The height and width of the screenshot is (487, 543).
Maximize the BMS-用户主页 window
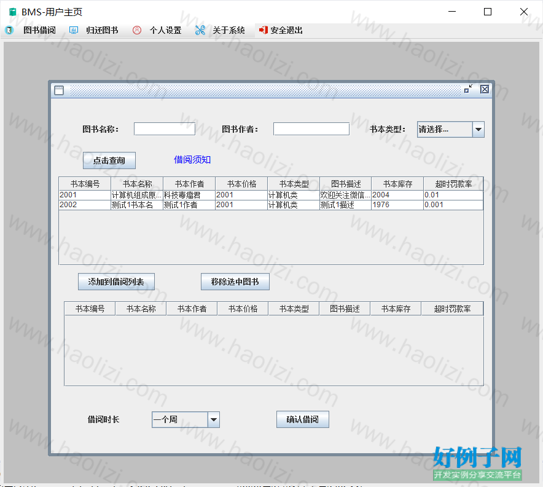coord(488,12)
